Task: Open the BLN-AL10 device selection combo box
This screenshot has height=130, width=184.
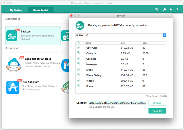Action: 121,35
